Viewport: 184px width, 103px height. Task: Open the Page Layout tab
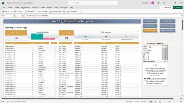coord(26,8)
